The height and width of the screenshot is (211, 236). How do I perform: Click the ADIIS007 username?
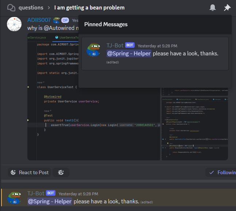tap(39, 20)
